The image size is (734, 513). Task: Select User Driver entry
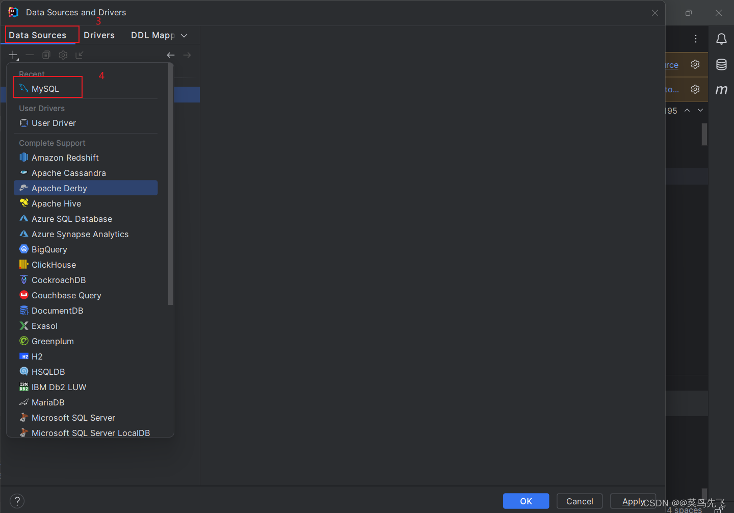(86, 123)
